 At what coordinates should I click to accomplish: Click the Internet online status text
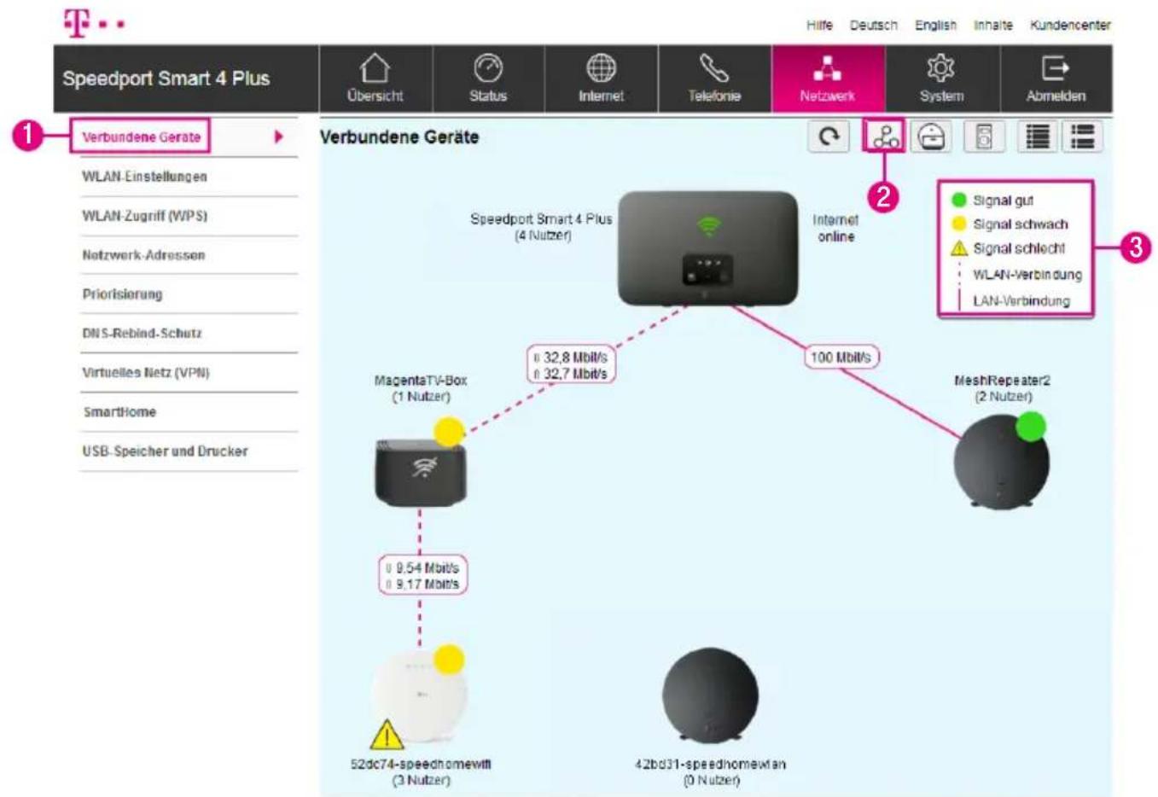click(x=835, y=228)
